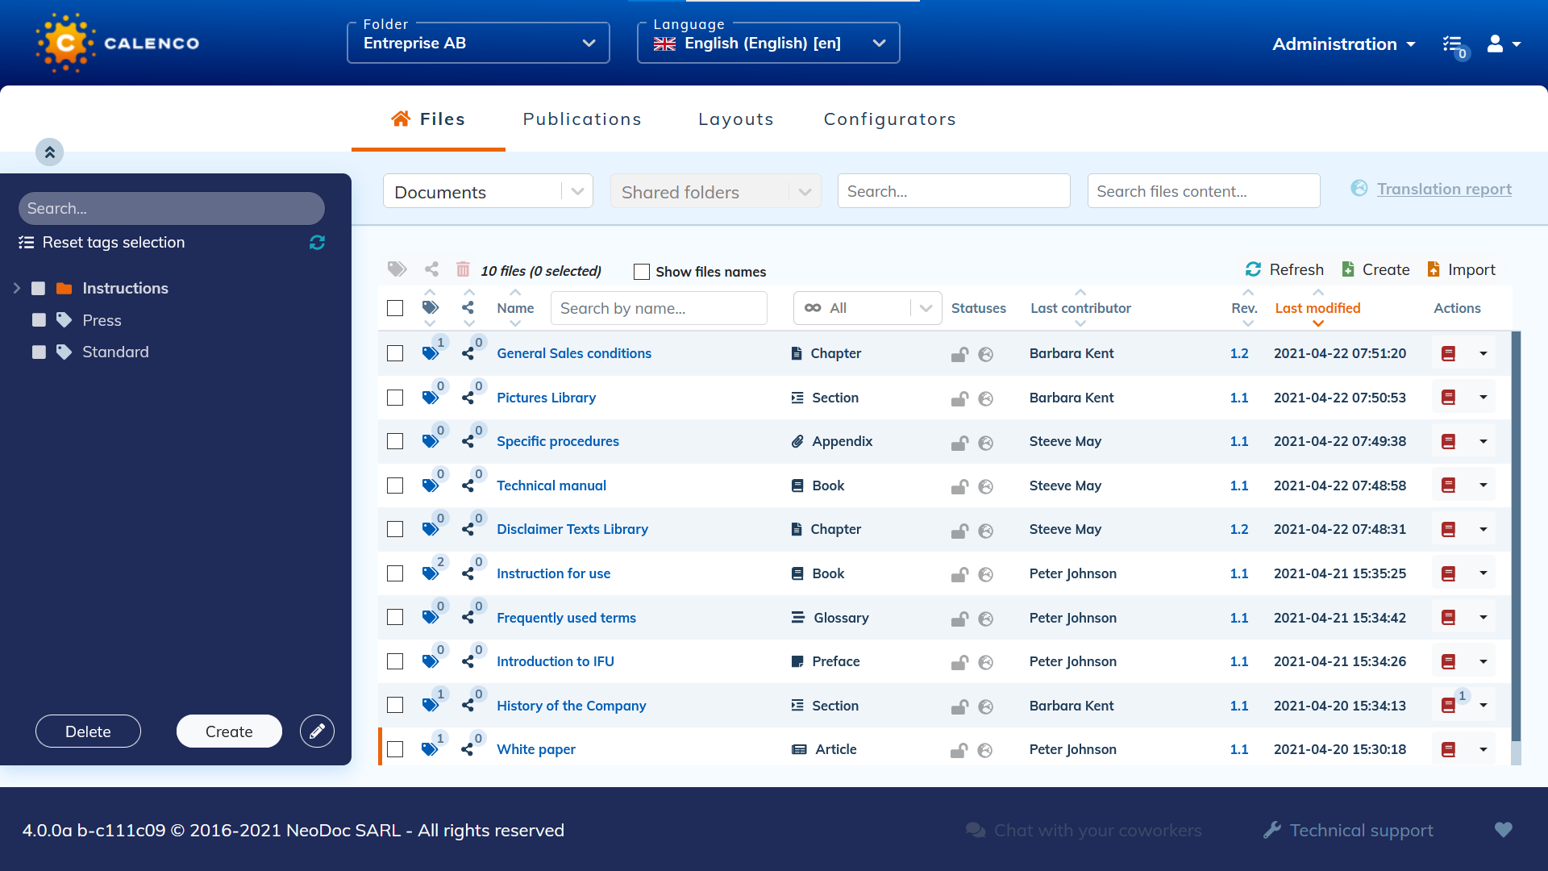
Task: Click the tags icon for General Sales conditions
Action: [430, 353]
